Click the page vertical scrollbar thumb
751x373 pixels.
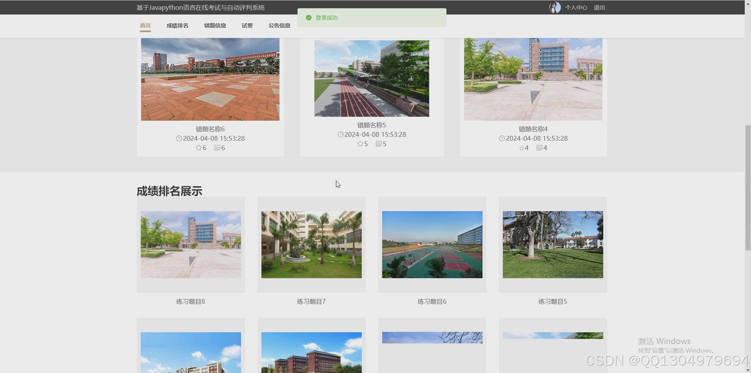point(748,188)
